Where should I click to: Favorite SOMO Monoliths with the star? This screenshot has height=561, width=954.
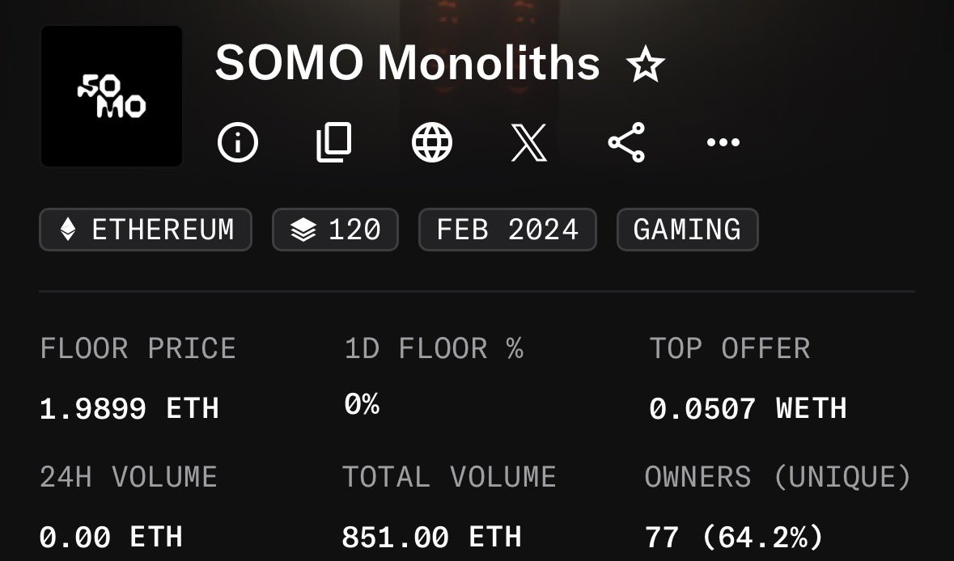pos(645,65)
